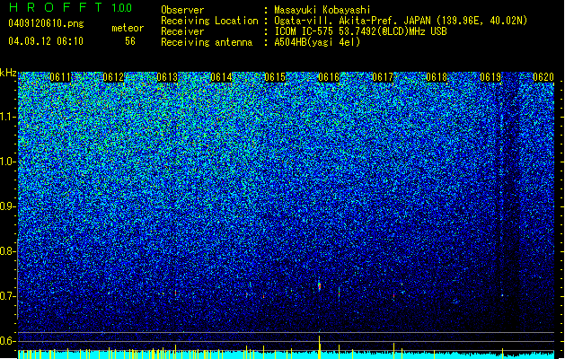
Task: Select the 0.6 frequency axis label
Action: click(x=8, y=341)
